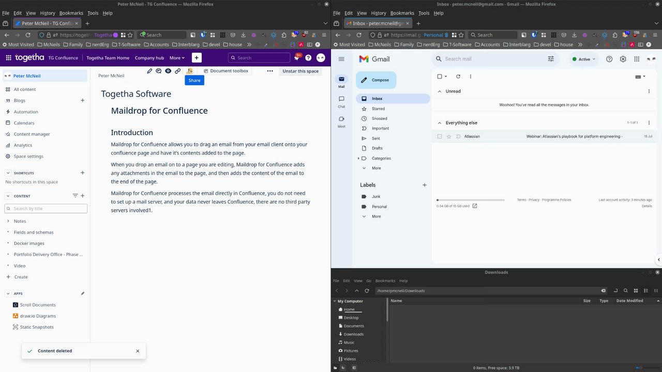Open the More dropdown in Confluence header
The image size is (662, 372).
(x=177, y=58)
